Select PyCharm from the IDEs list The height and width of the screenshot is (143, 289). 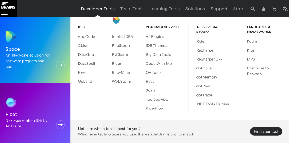120,55
